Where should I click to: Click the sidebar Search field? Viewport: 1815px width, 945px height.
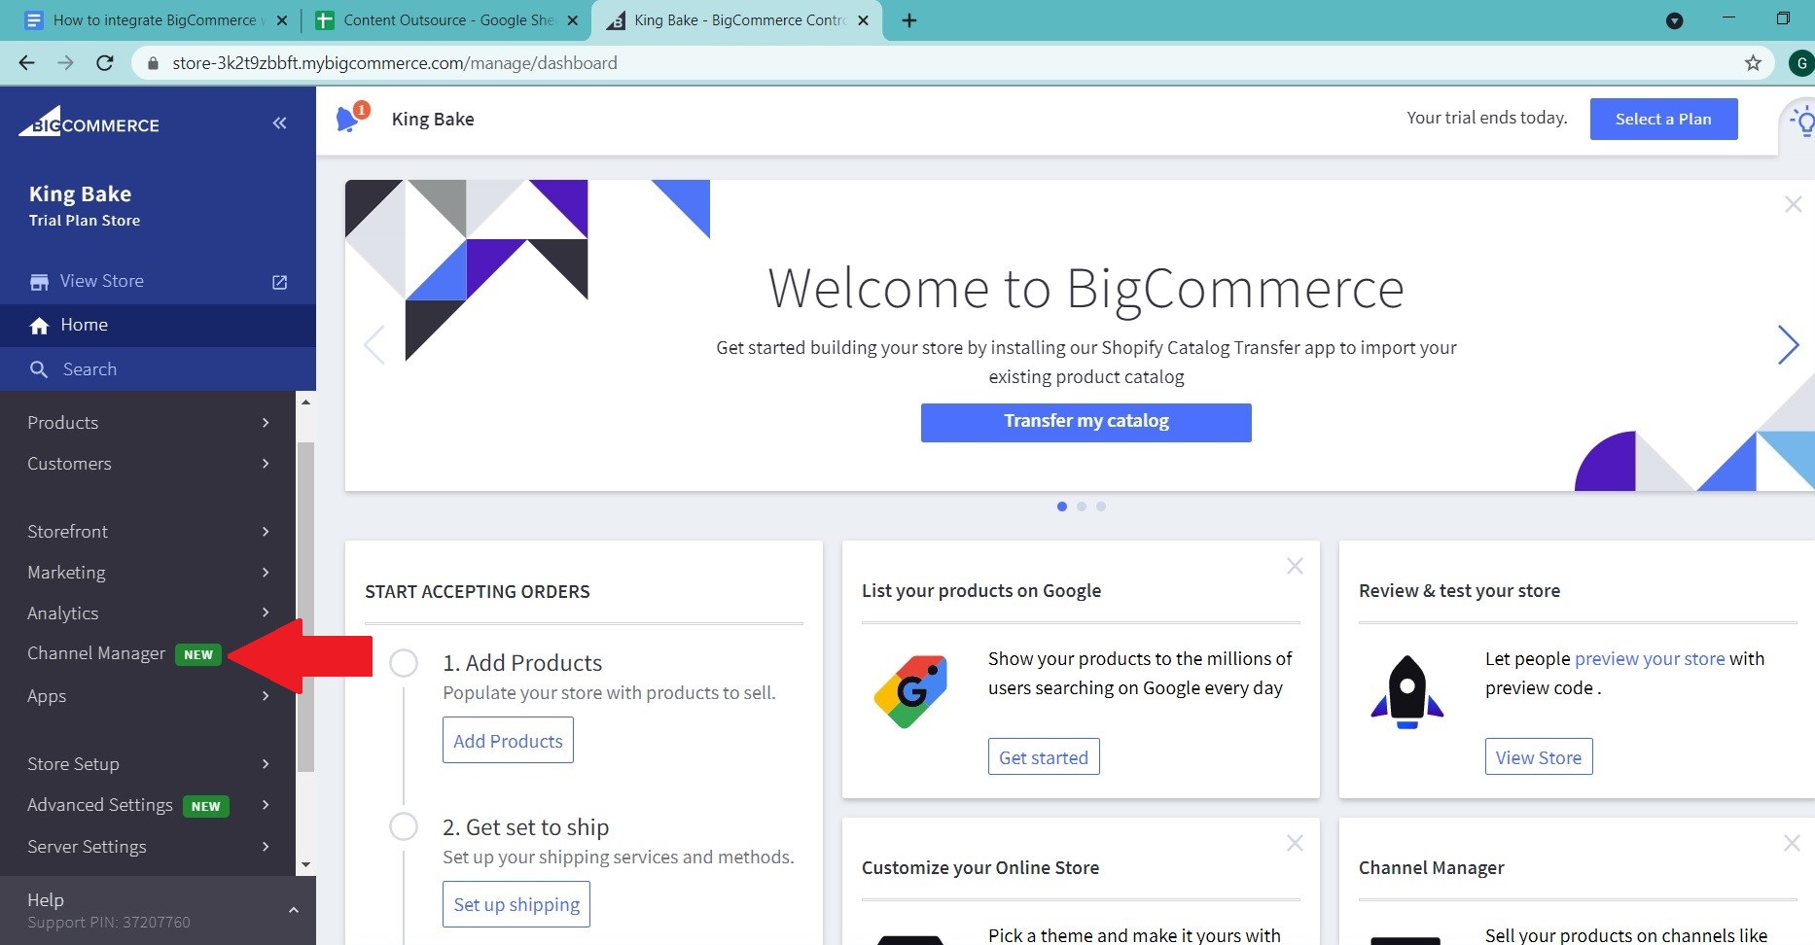click(x=89, y=369)
